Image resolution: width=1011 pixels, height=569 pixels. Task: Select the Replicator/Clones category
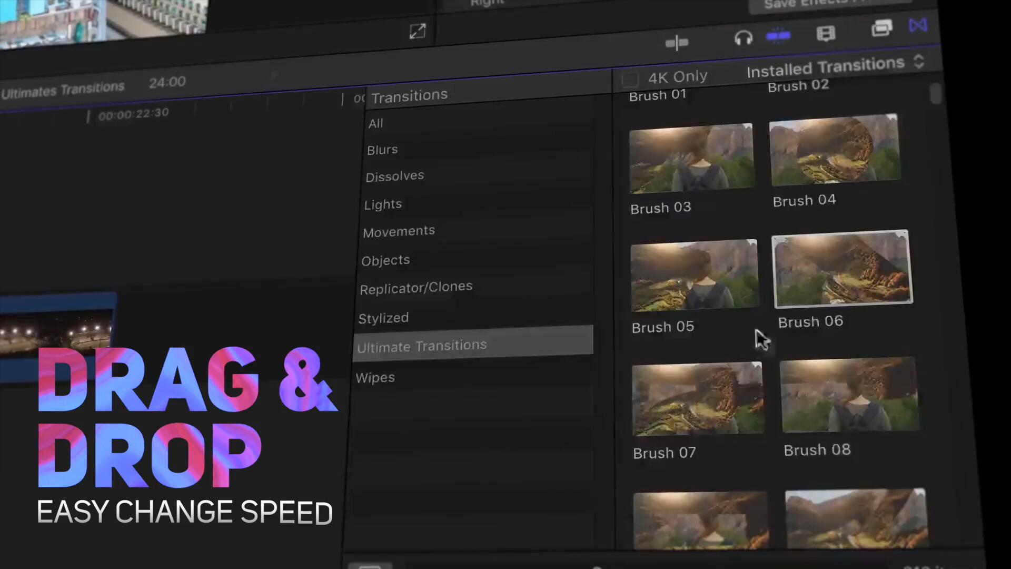click(416, 288)
